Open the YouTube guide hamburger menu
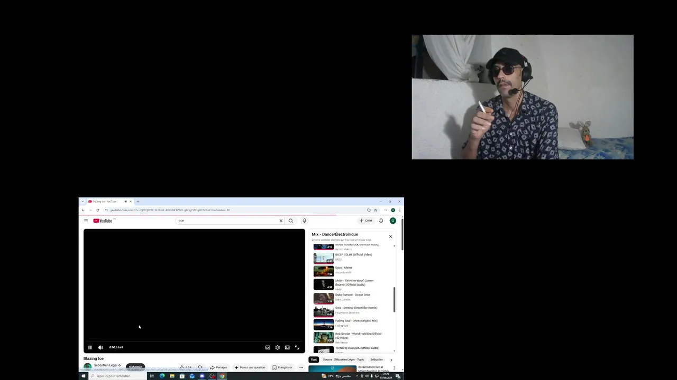677x380 pixels. [x=86, y=221]
